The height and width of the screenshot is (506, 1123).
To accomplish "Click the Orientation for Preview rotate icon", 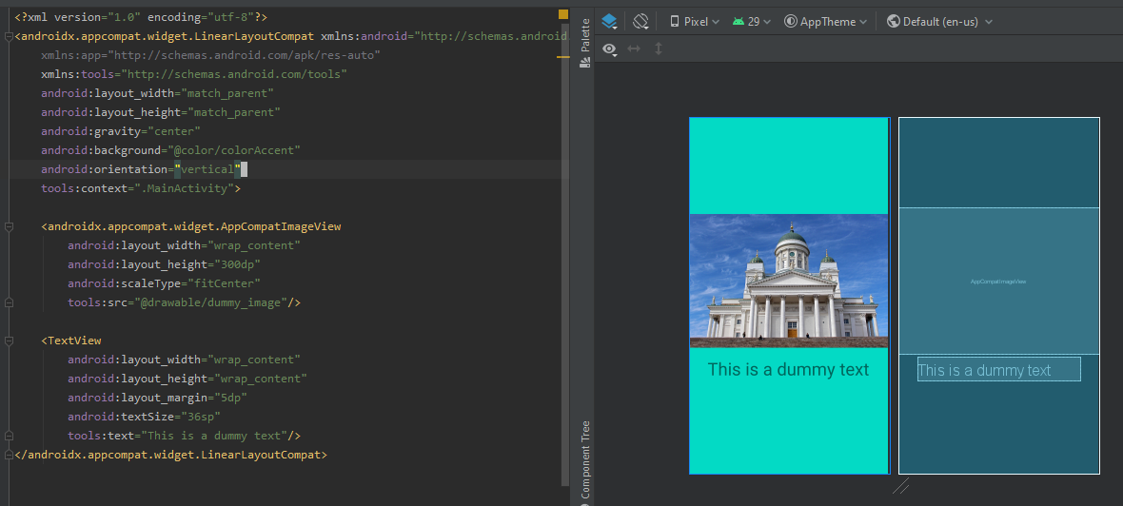I will point(641,22).
